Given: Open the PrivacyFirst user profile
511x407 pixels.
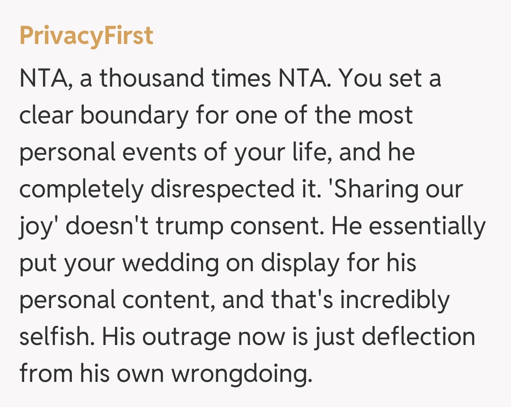Looking at the screenshot, I should pos(87,36).
